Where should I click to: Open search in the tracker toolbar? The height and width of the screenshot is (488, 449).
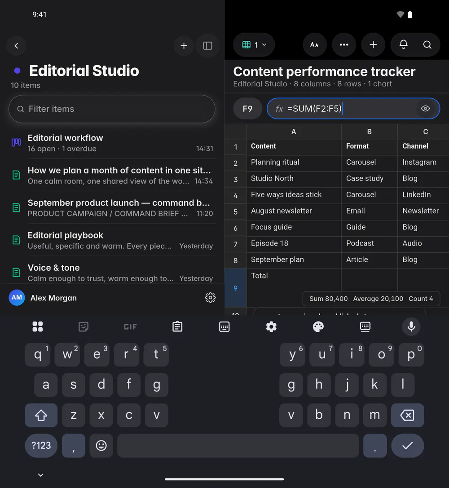coord(427,45)
